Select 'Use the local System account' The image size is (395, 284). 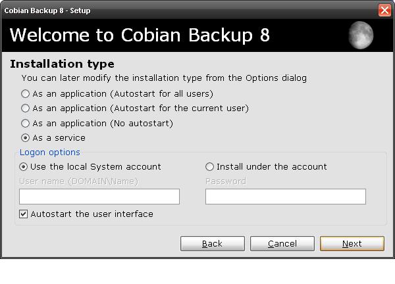pyautogui.click(x=24, y=167)
